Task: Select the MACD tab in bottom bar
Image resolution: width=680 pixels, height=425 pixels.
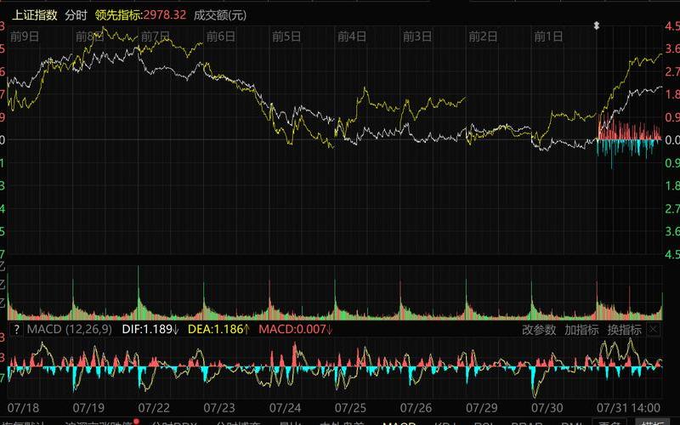Action: (399, 422)
